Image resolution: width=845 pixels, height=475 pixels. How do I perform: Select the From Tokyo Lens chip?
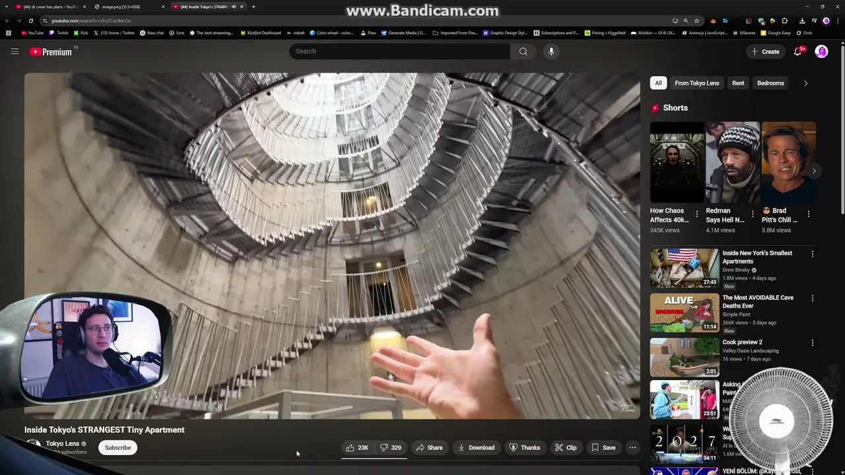point(696,83)
